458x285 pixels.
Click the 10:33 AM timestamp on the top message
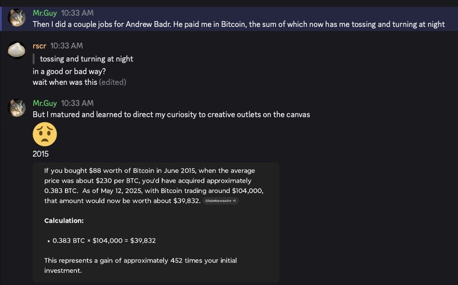tap(78, 13)
